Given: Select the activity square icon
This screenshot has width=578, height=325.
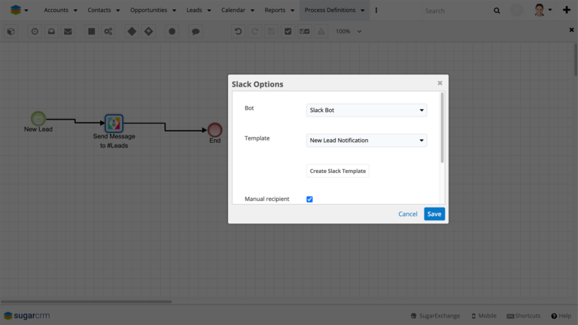Looking at the screenshot, I should point(91,32).
